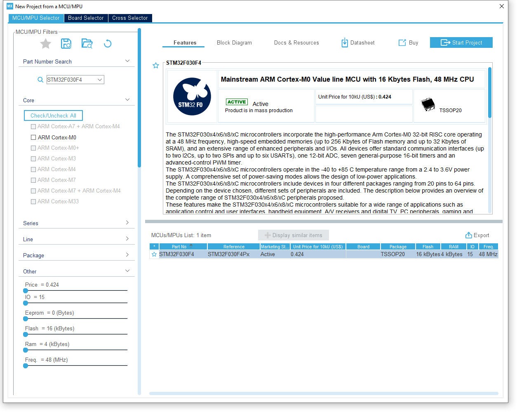The height and width of the screenshot is (412, 517).
Task: Click the Flash slider handle
Action: 26,334
